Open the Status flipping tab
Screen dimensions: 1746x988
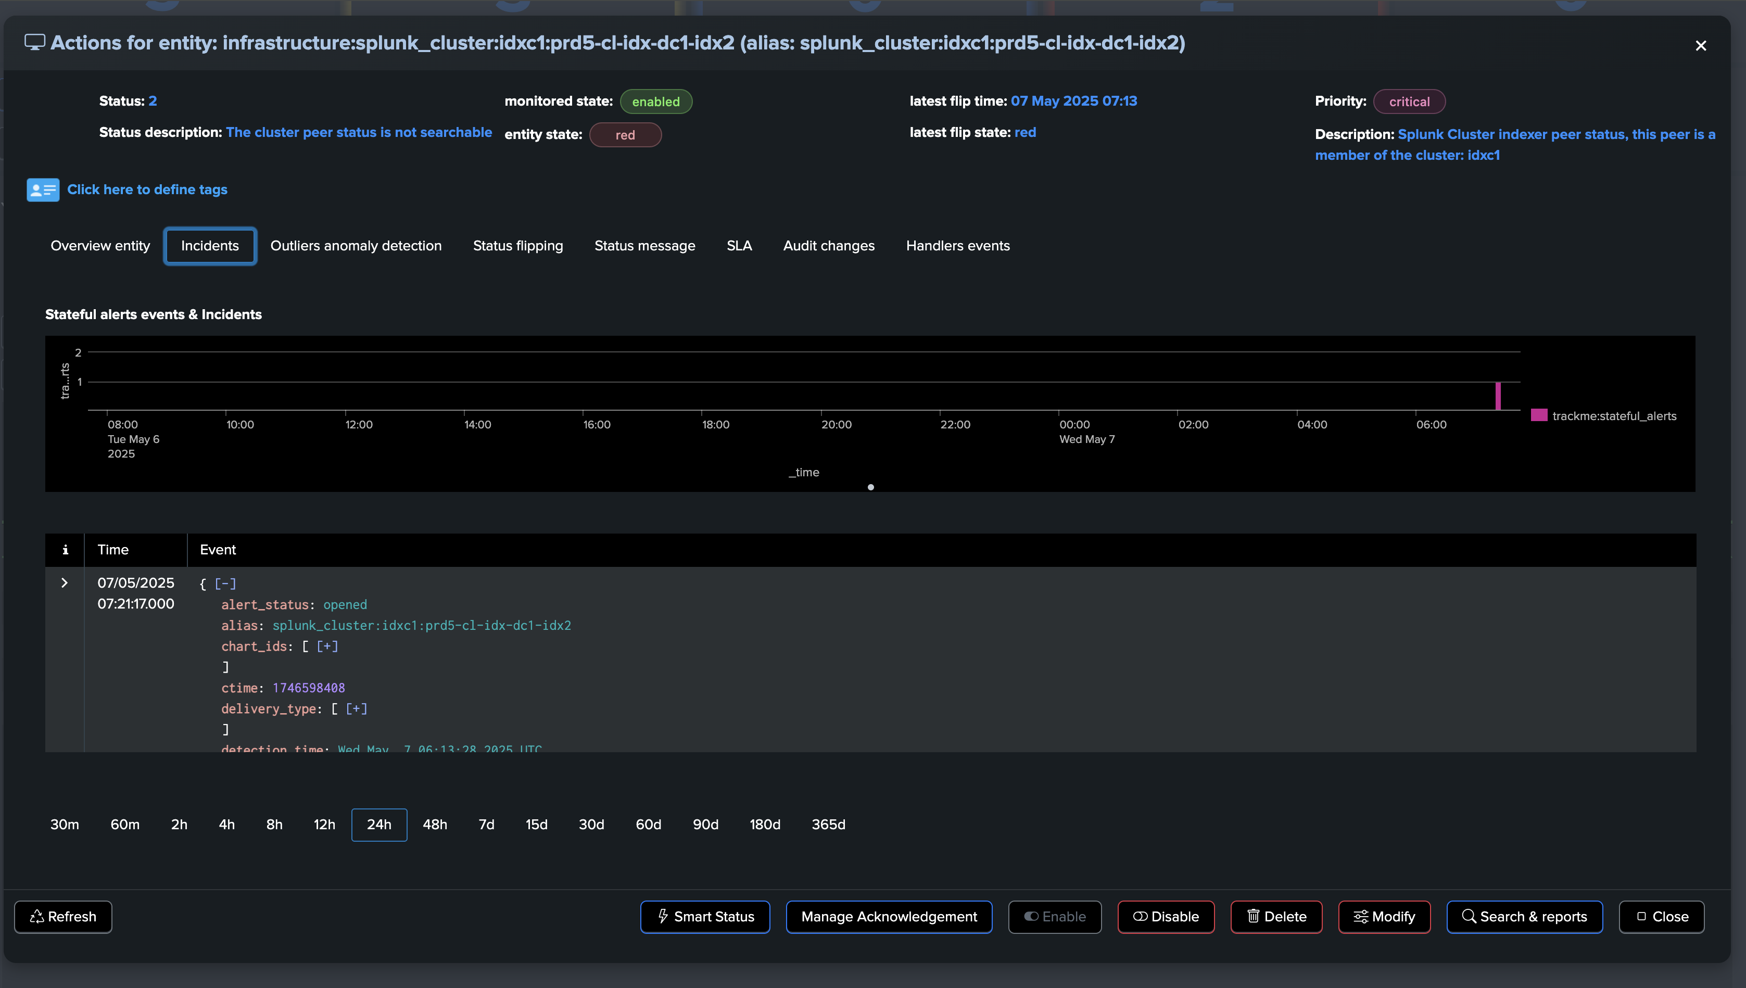coord(518,246)
